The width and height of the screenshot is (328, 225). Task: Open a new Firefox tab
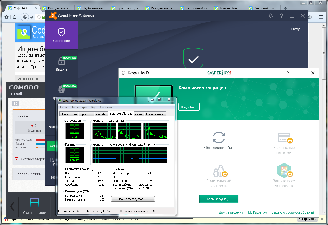285,8
